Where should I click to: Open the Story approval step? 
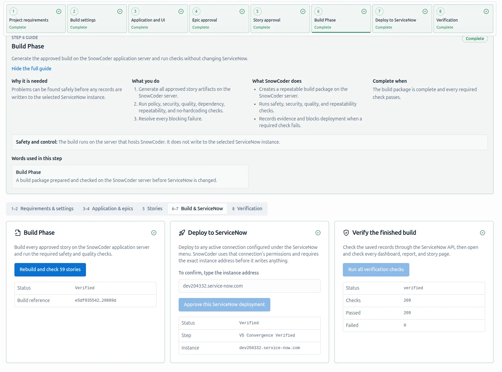point(280,19)
